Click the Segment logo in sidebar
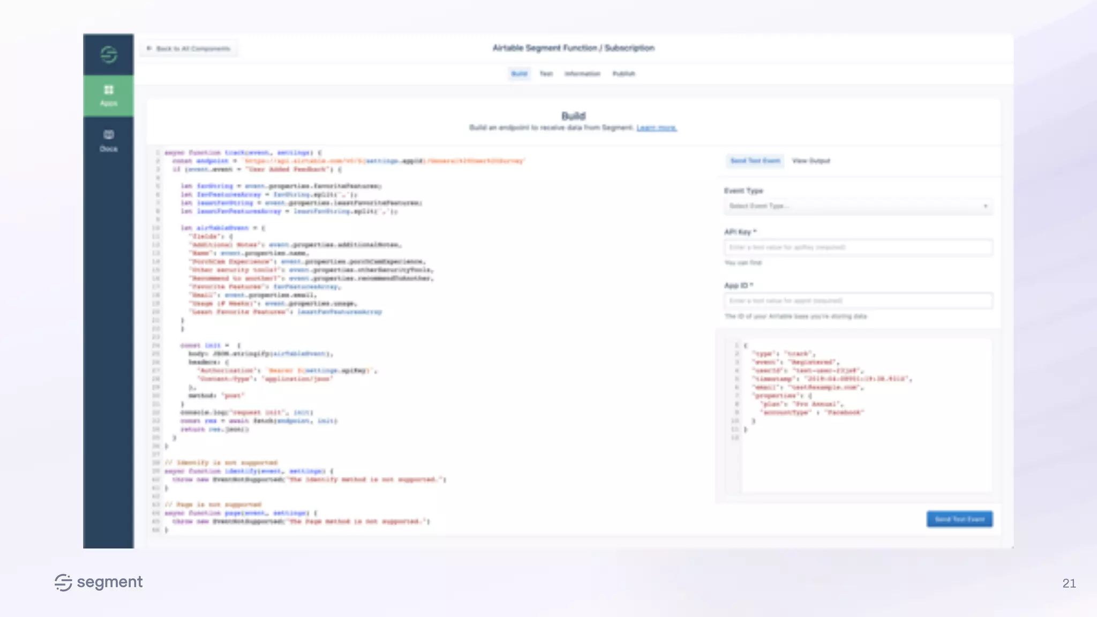This screenshot has width=1097, height=617. point(109,55)
